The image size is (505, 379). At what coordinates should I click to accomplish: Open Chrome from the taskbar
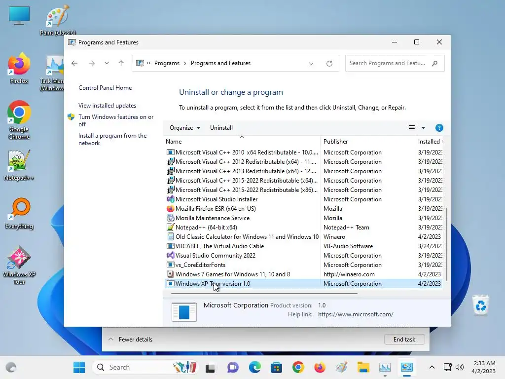pos(298,367)
